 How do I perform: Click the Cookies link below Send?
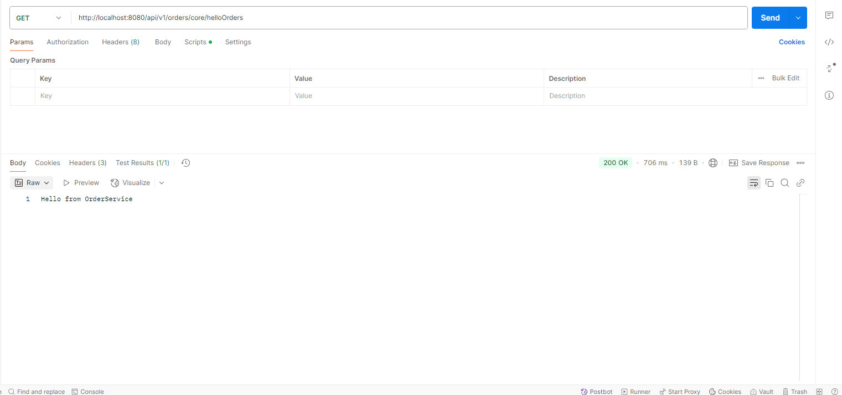pyautogui.click(x=792, y=42)
